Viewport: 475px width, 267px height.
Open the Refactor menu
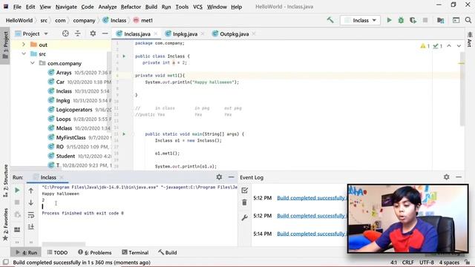pyautogui.click(x=131, y=7)
